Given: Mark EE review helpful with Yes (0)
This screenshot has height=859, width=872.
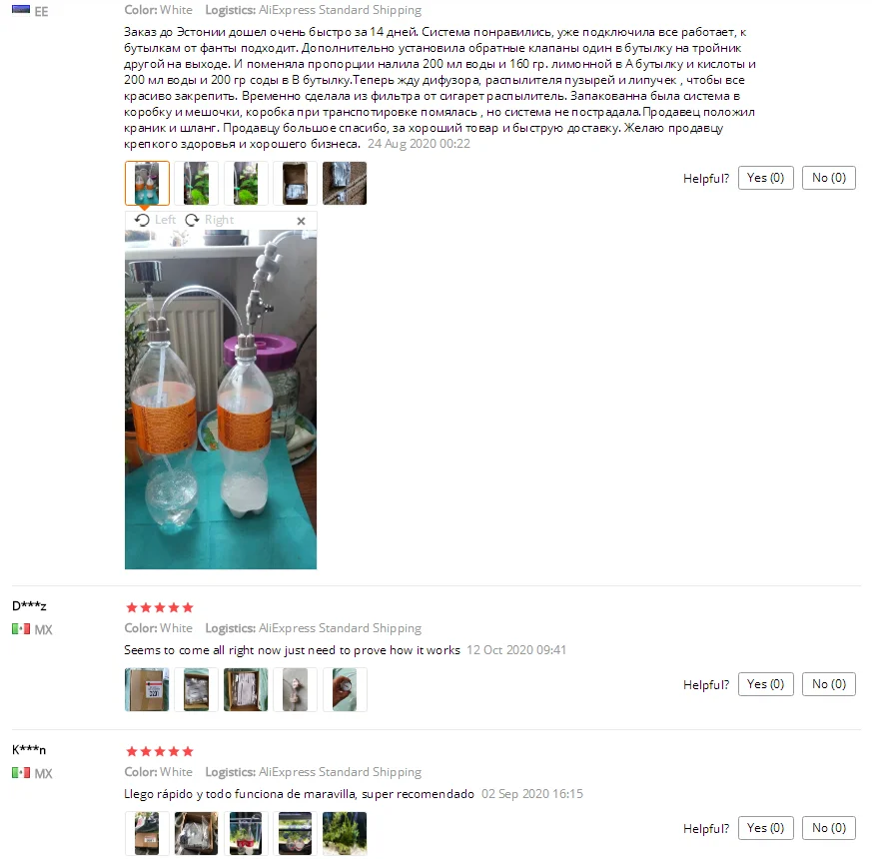Looking at the screenshot, I should click(x=766, y=178).
